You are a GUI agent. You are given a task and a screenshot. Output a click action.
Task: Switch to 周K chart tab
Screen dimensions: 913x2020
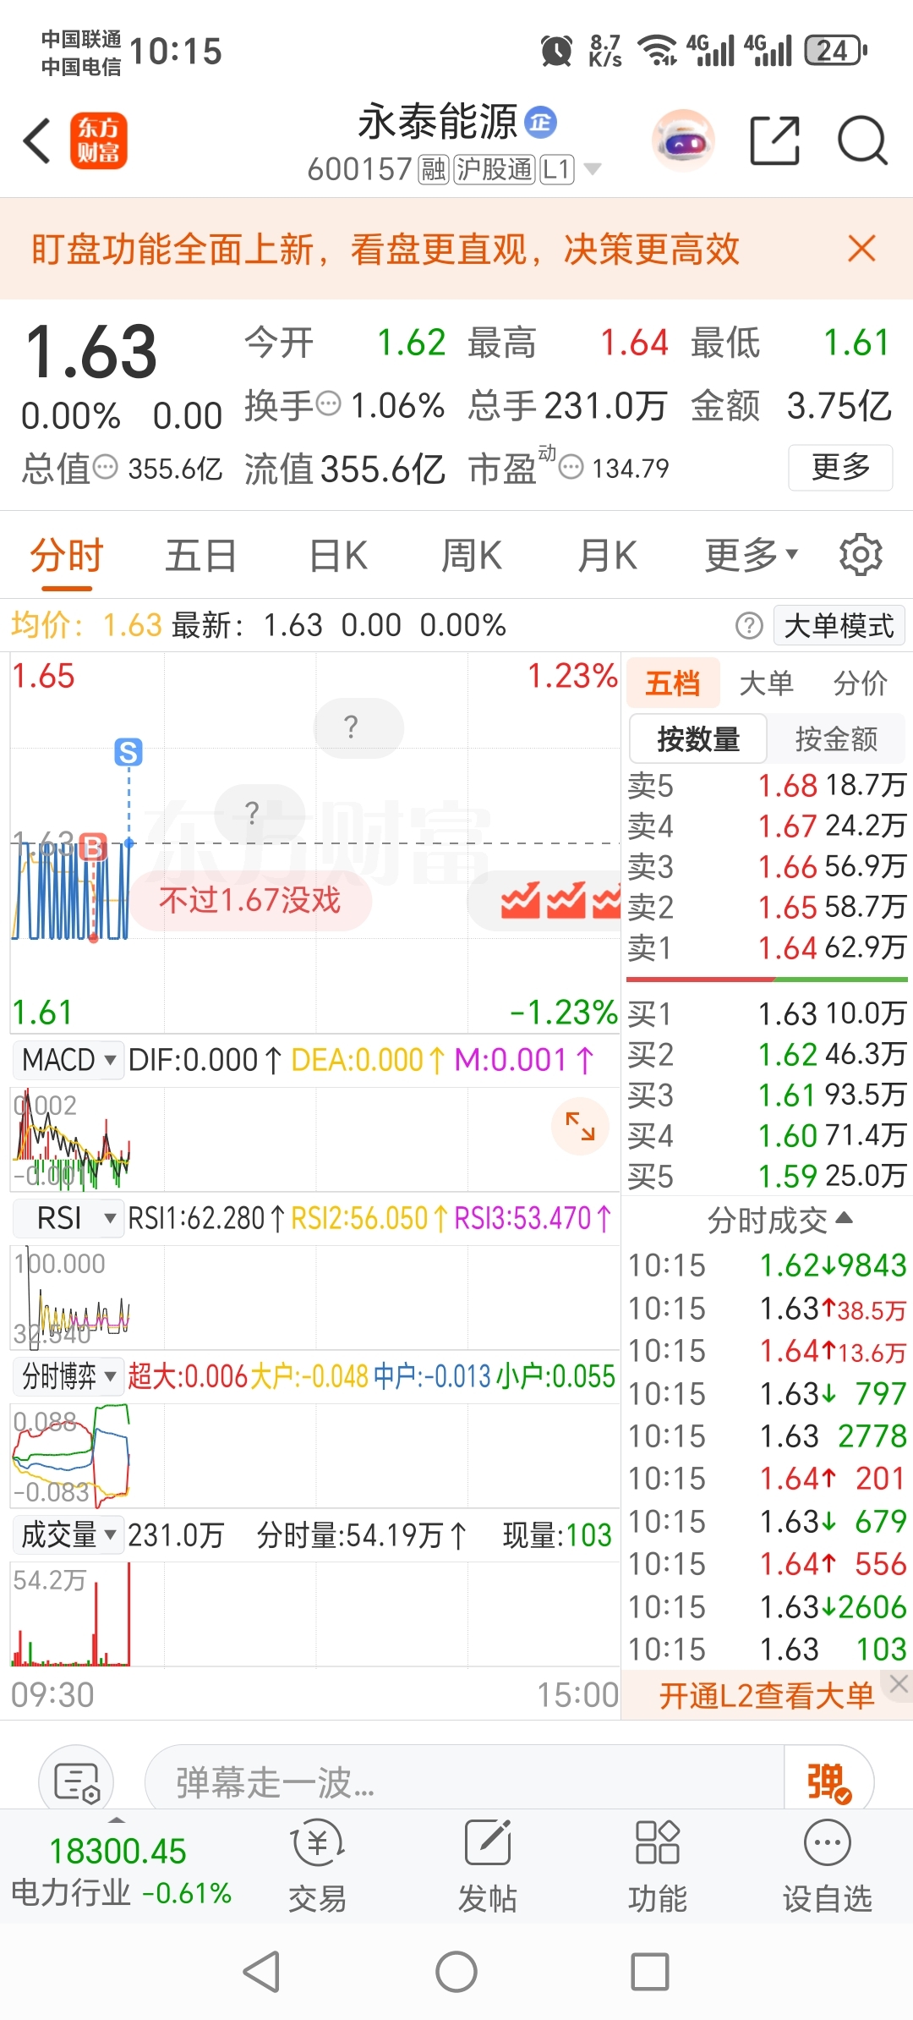pos(472,555)
